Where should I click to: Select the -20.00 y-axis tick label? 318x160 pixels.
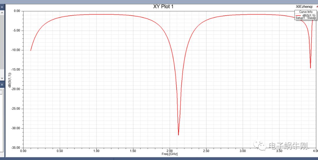pyautogui.click(x=15, y=89)
